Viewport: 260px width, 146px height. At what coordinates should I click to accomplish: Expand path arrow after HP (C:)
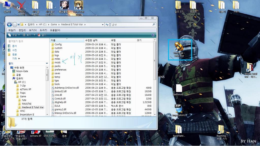click(x=49, y=25)
